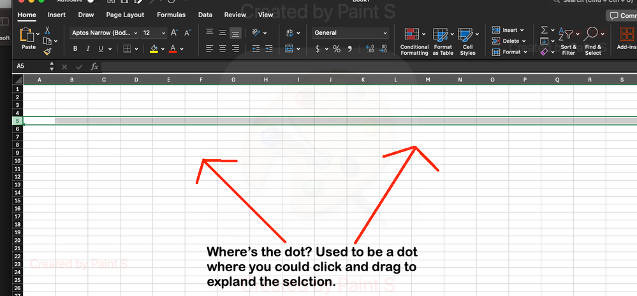Switch to the Insert ribbon tab
The image size is (637, 296).
[x=57, y=15]
